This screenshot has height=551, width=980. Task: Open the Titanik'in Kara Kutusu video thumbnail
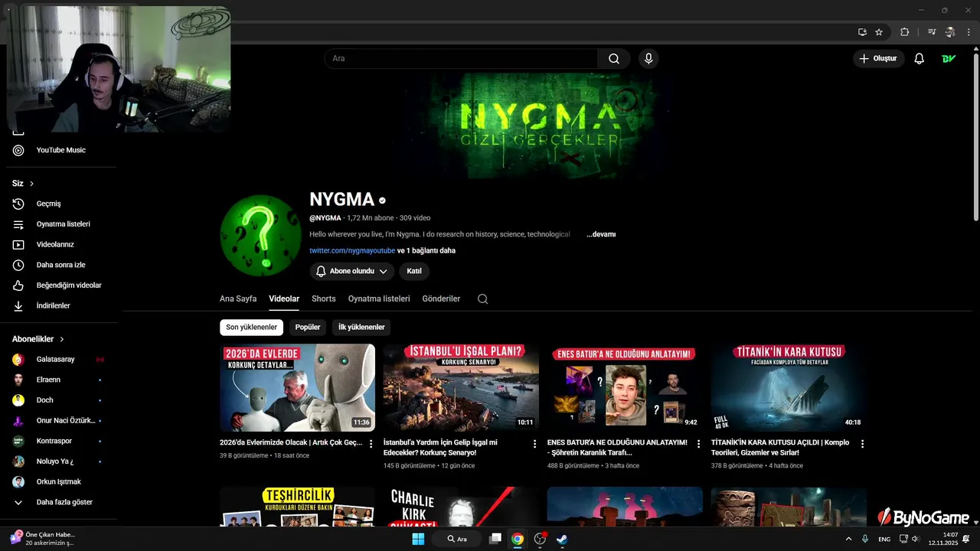(x=789, y=387)
